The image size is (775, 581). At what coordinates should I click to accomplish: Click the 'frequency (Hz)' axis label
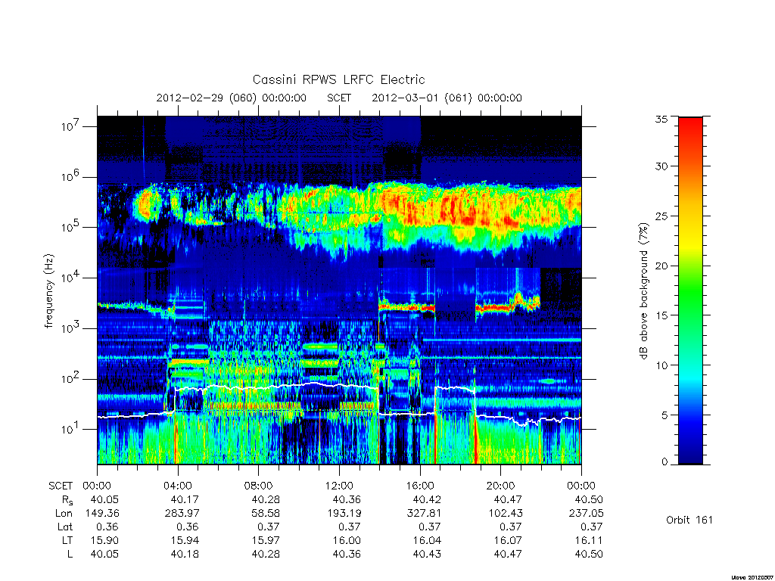[48, 291]
